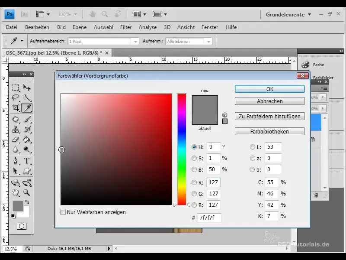Select the Eraser tool

tap(16, 140)
